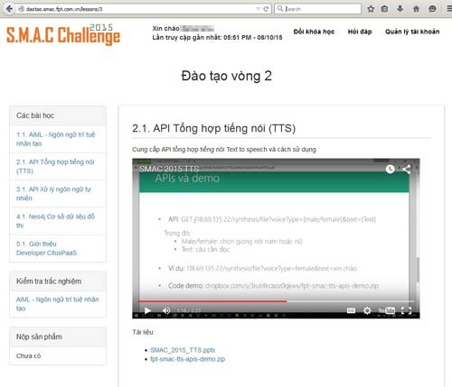The width and height of the screenshot is (452, 387).
Task: Enter fullscreen on the video player
Action: click(406, 310)
